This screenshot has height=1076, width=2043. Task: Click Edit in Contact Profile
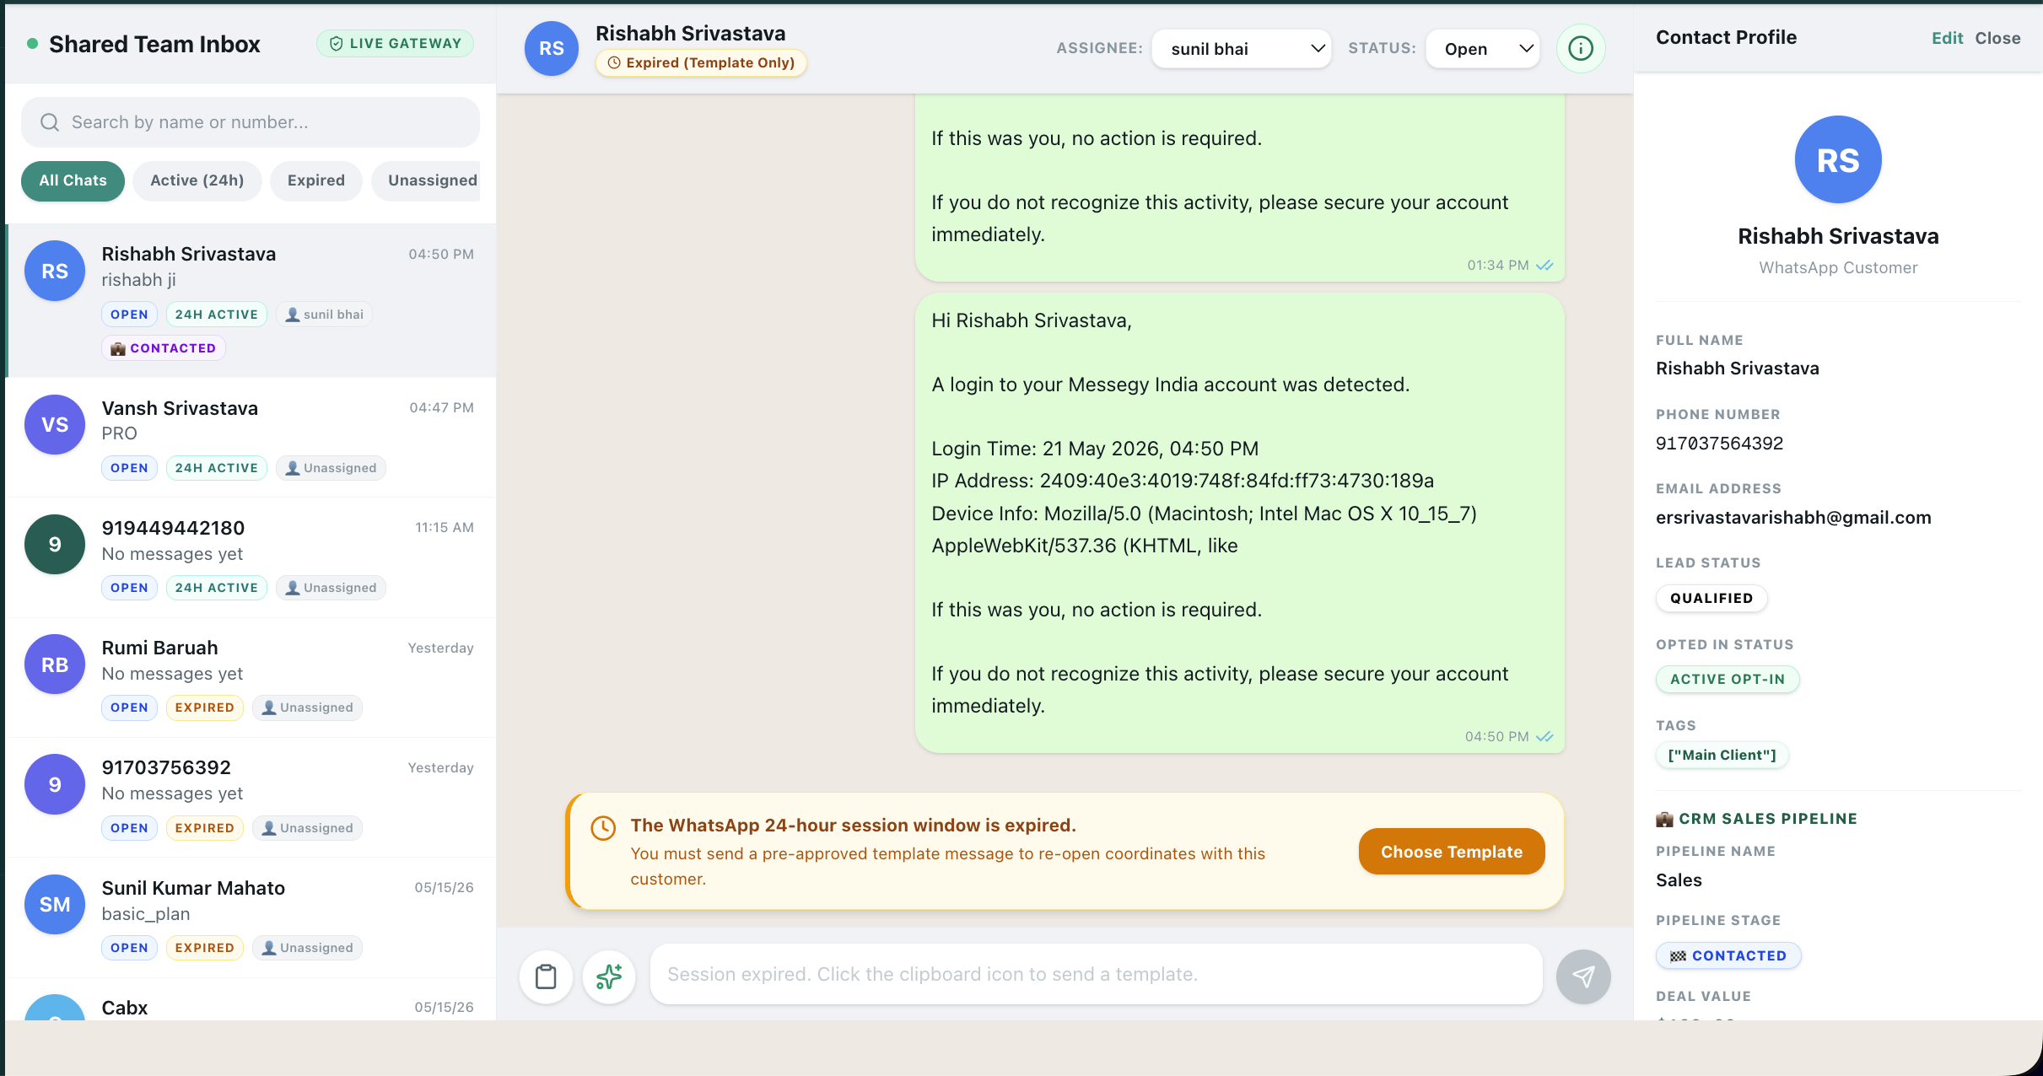1947,38
